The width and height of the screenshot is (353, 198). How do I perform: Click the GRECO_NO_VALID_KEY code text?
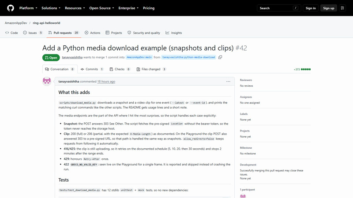(84, 165)
